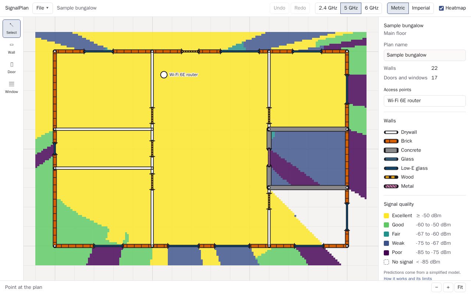Click the Doors and windows count 17

[434, 78]
